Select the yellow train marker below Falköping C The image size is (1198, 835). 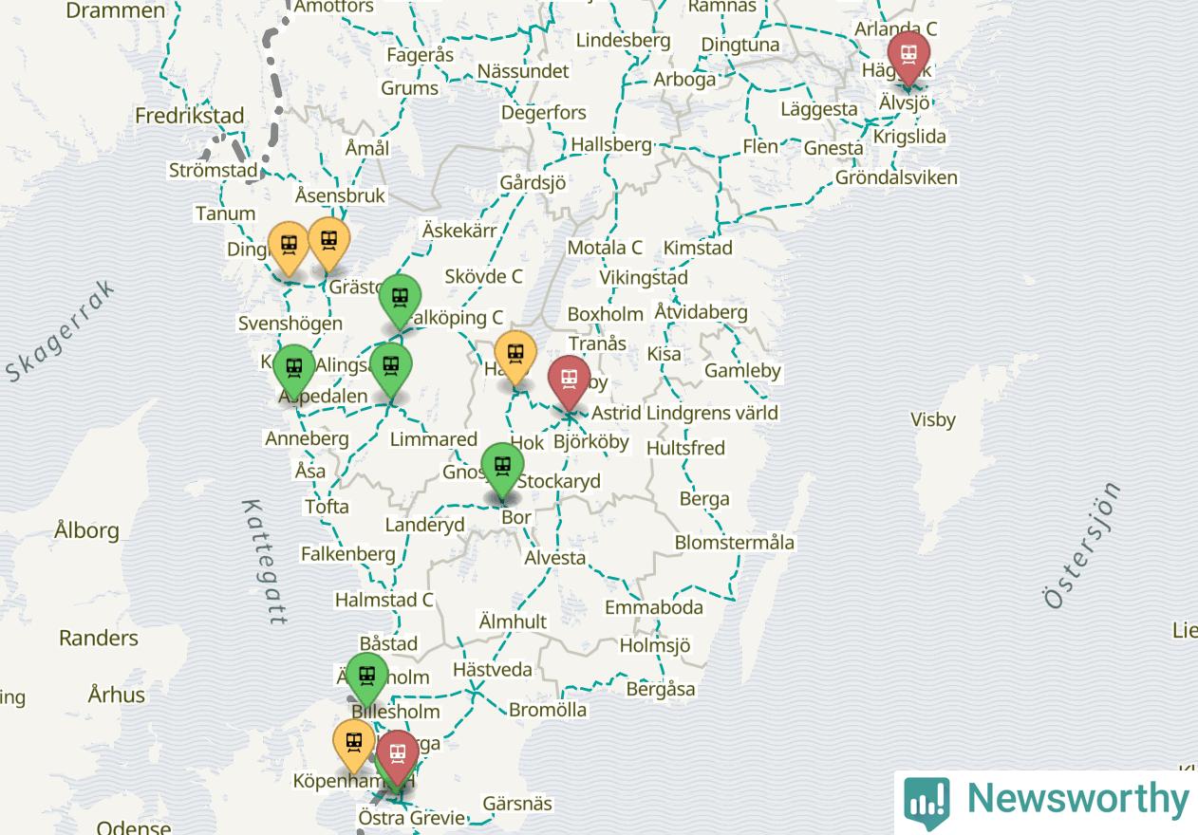point(515,357)
